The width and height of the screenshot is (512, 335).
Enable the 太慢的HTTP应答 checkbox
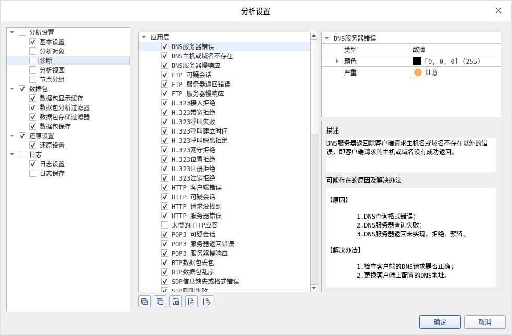point(165,225)
